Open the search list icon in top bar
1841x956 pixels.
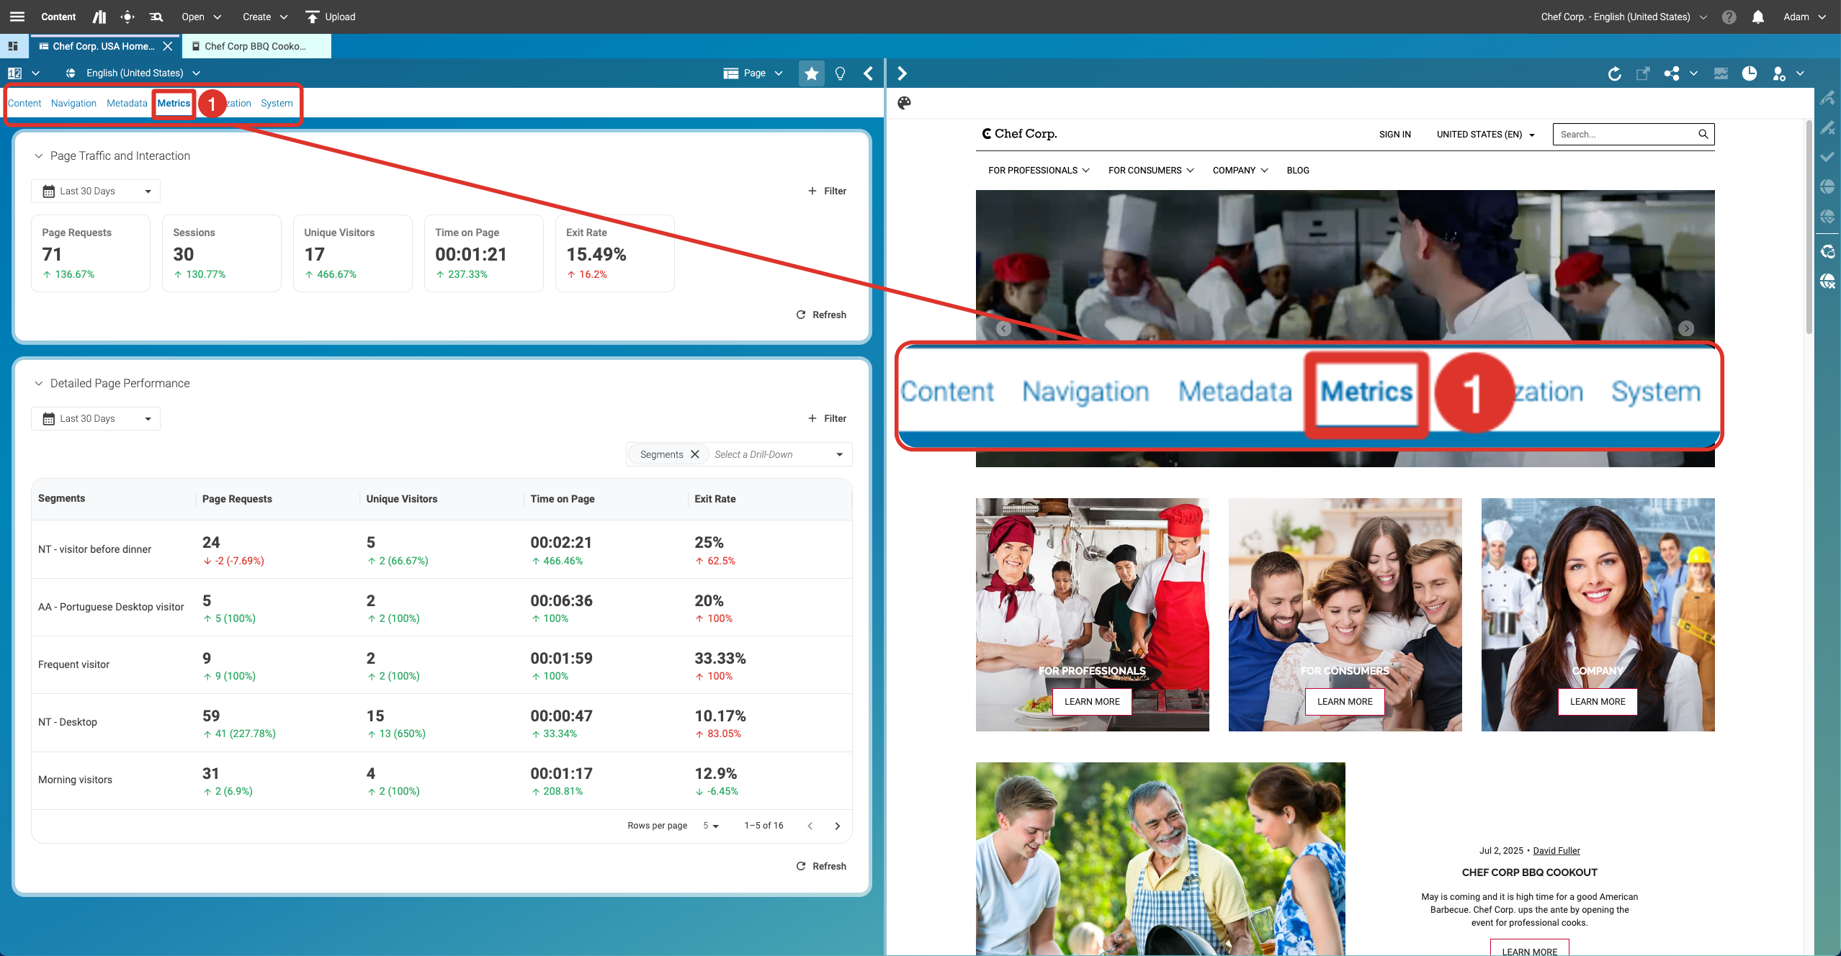click(x=156, y=17)
